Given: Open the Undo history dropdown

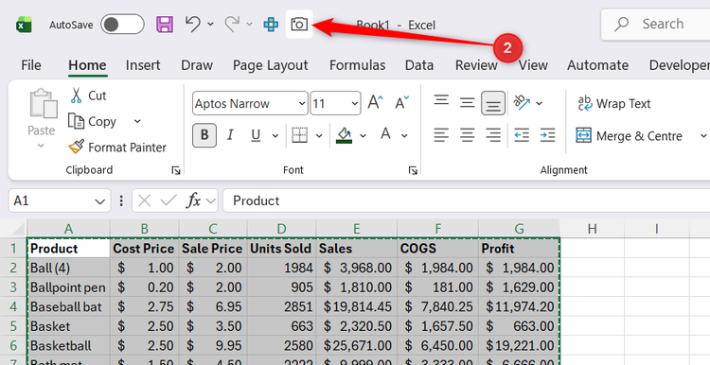Looking at the screenshot, I should [210, 24].
